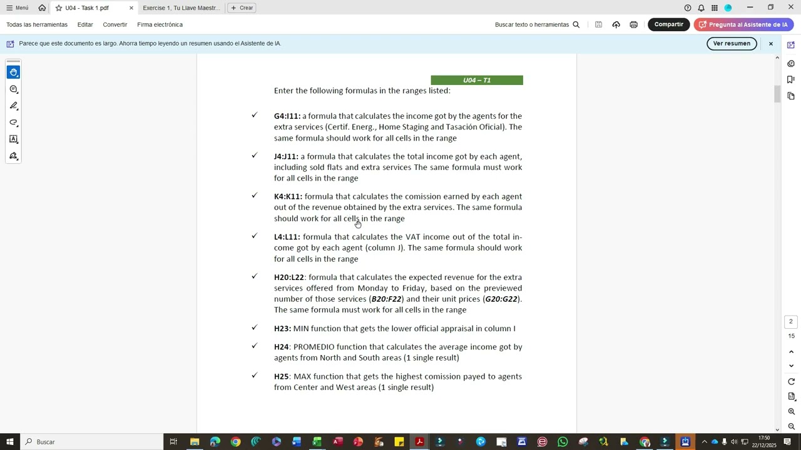801x450 pixels.
Task: Open the Editar menu
Action: point(85,24)
